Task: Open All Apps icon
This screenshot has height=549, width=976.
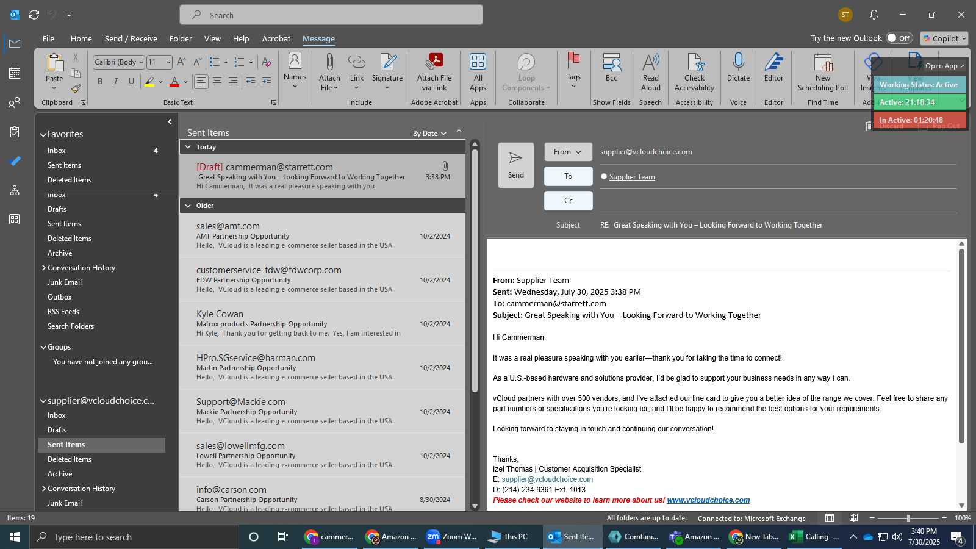Action: tap(478, 62)
